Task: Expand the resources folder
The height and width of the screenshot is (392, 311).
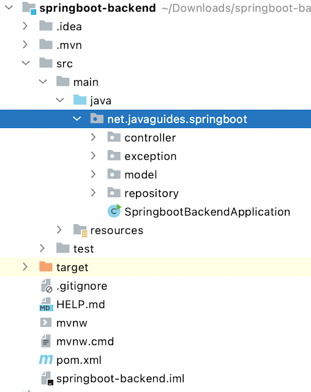Action: pyautogui.click(x=59, y=230)
